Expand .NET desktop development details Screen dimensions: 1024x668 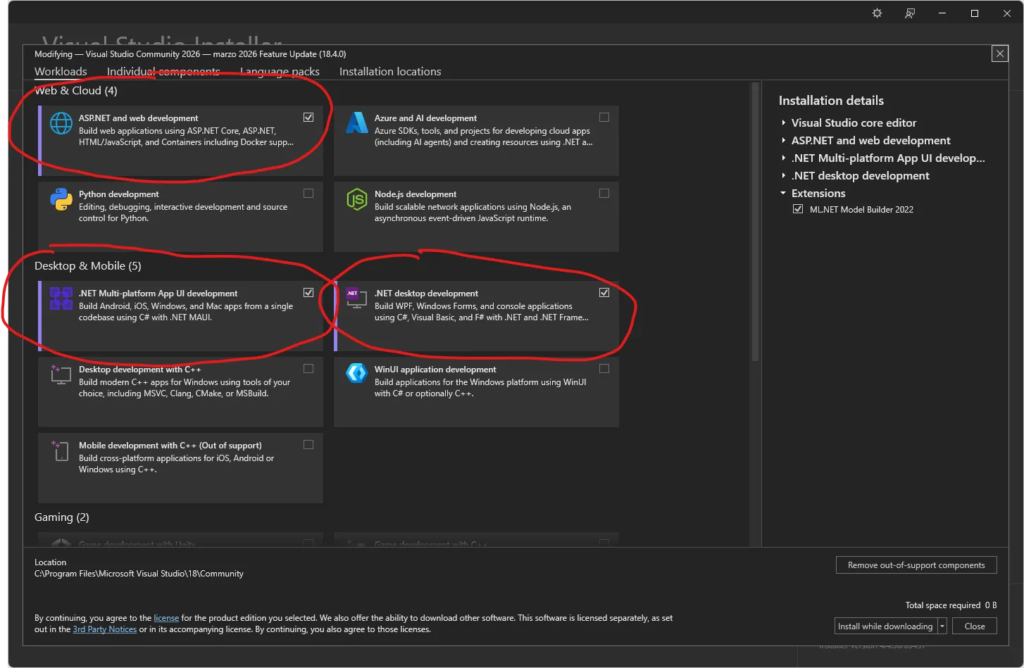click(783, 175)
